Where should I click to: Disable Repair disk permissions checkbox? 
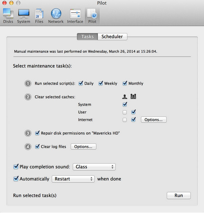tap(37, 133)
